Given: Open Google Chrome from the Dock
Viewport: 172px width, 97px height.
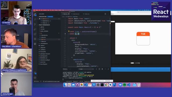Looking at the screenshot, I should point(106,85).
